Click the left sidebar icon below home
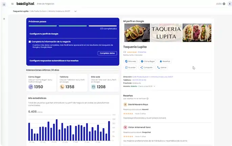232x146 pixels. pyautogui.click(x=4, y=19)
